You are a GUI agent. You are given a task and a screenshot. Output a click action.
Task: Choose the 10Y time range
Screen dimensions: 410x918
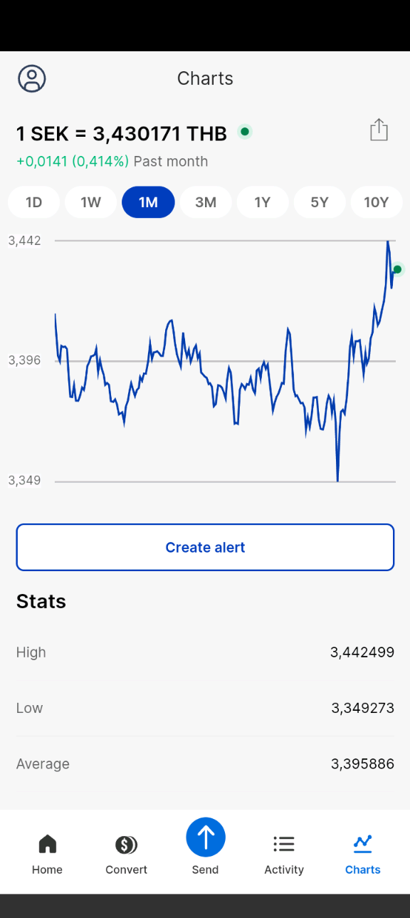377,202
